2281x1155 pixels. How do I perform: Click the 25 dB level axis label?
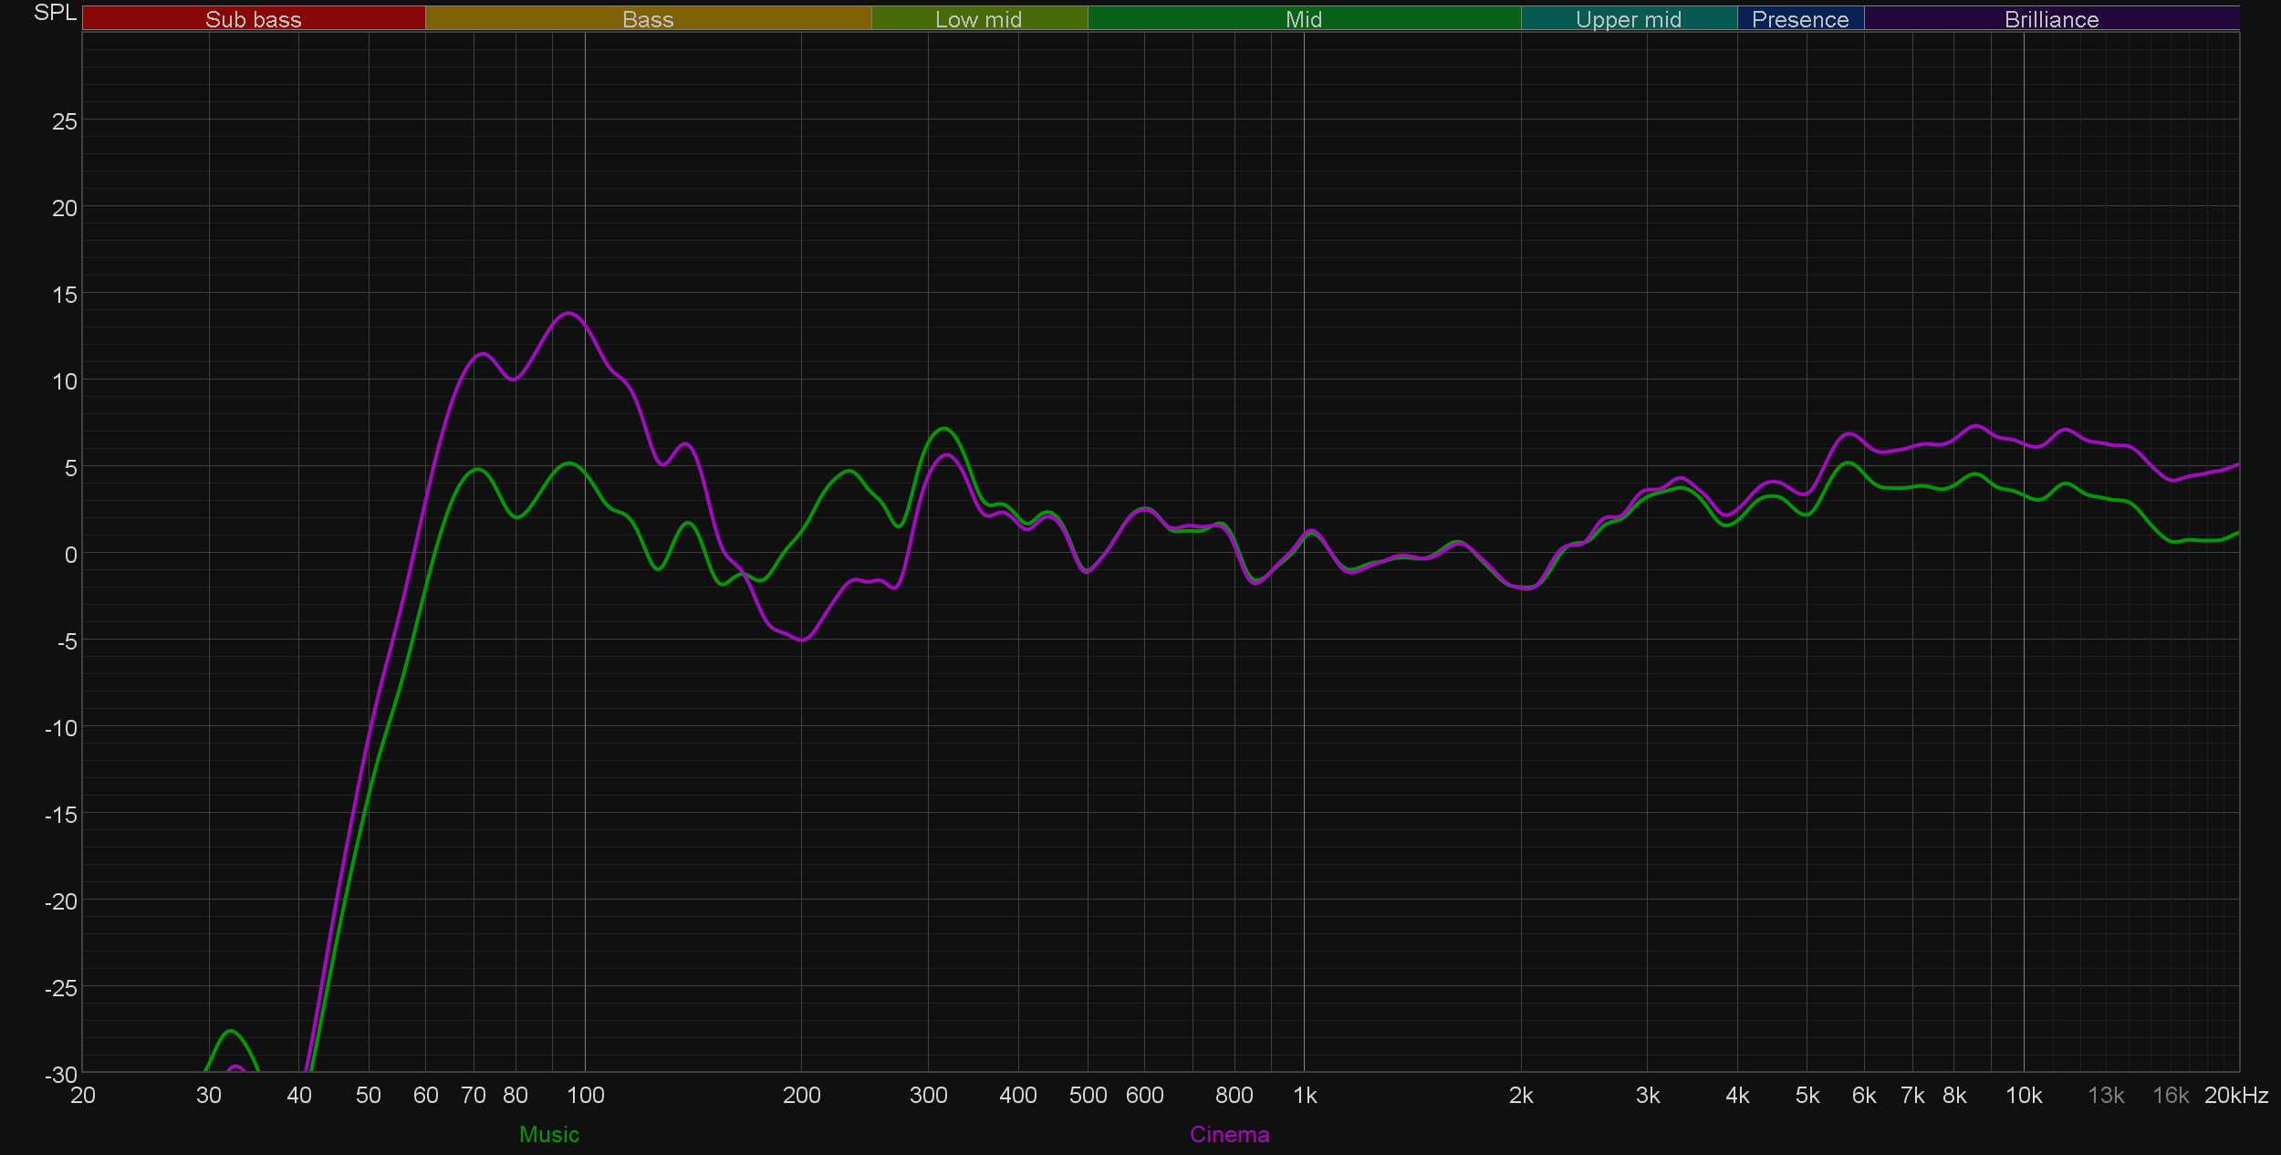[64, 121]
